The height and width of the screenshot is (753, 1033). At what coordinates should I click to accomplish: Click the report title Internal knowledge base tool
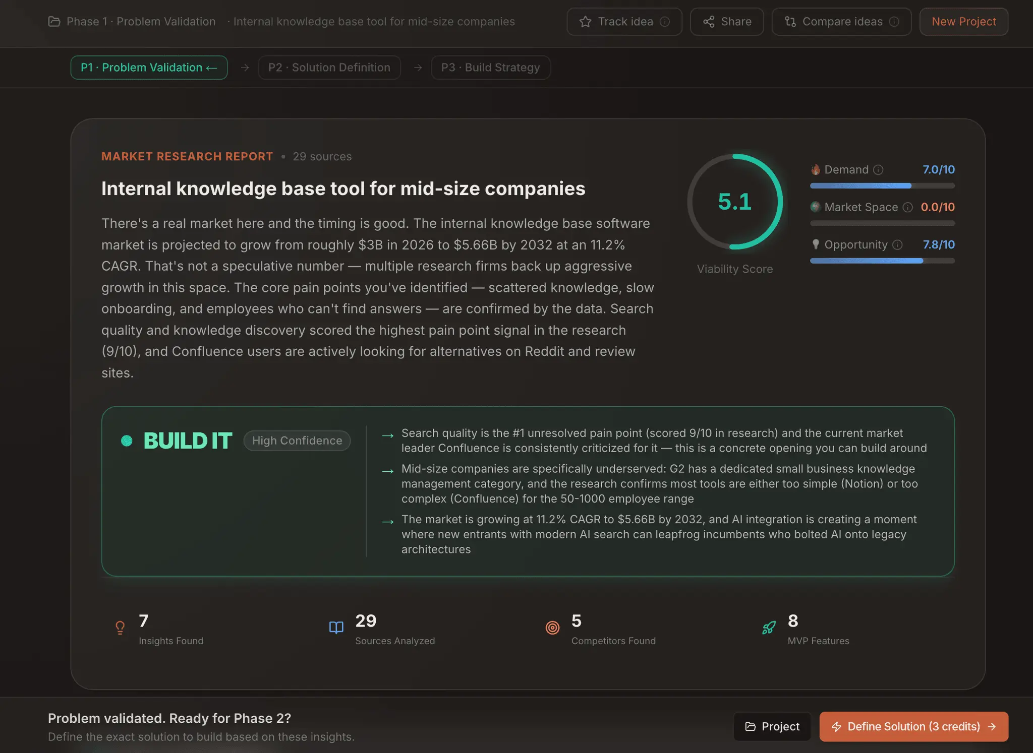click(343, 189)
